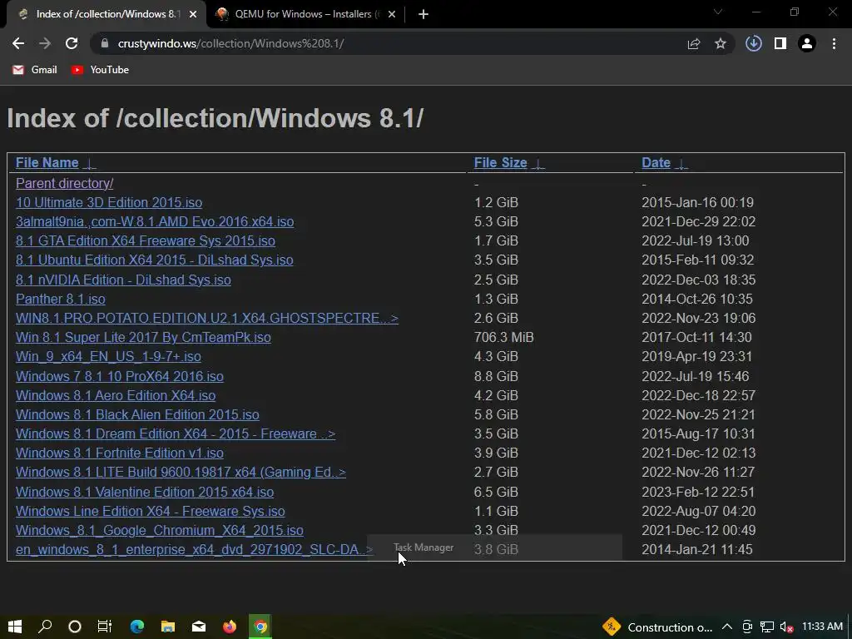852x639 pixels.
Task: Open the Gmail bookmark
Action: click(35, 70)
